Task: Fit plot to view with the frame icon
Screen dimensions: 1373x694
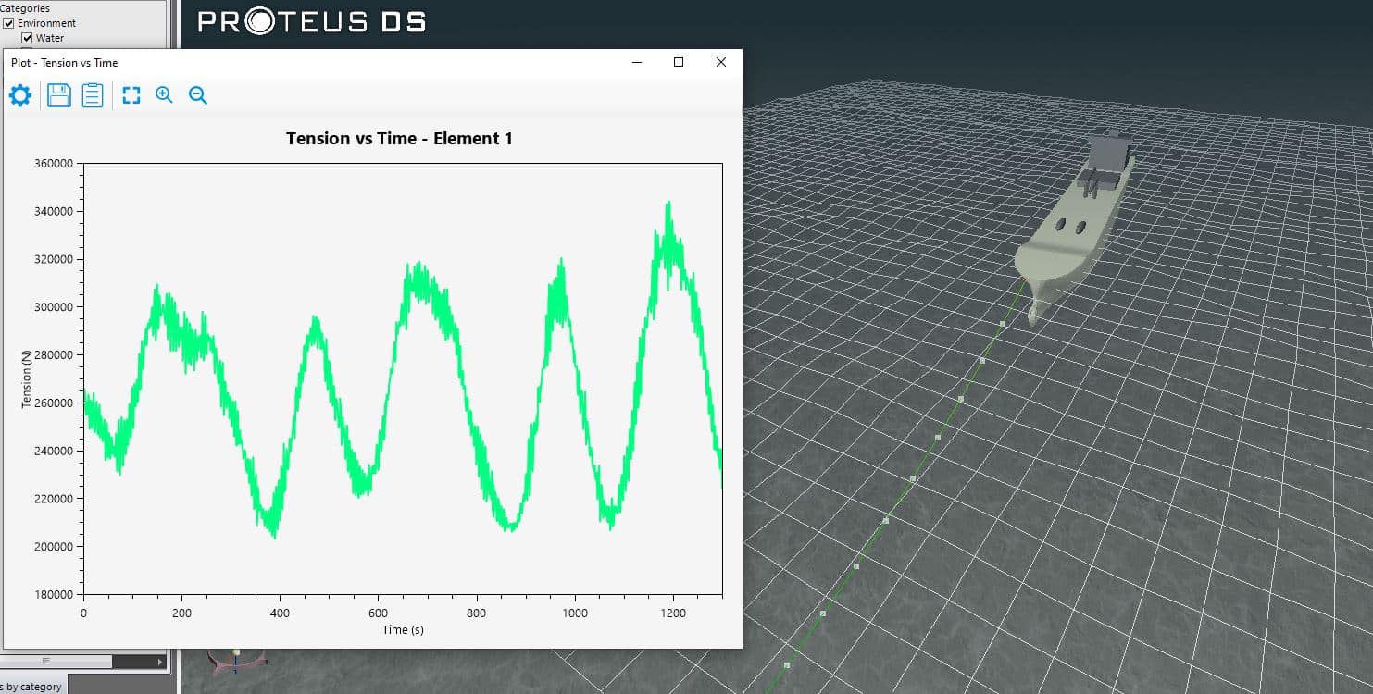Action: pyautogui.click(x=131, y=95)
